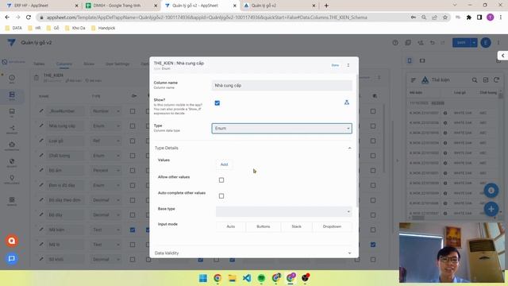Open the Security section in AppSheet sidebar
The image size is (508, 286).
(12, 162)
